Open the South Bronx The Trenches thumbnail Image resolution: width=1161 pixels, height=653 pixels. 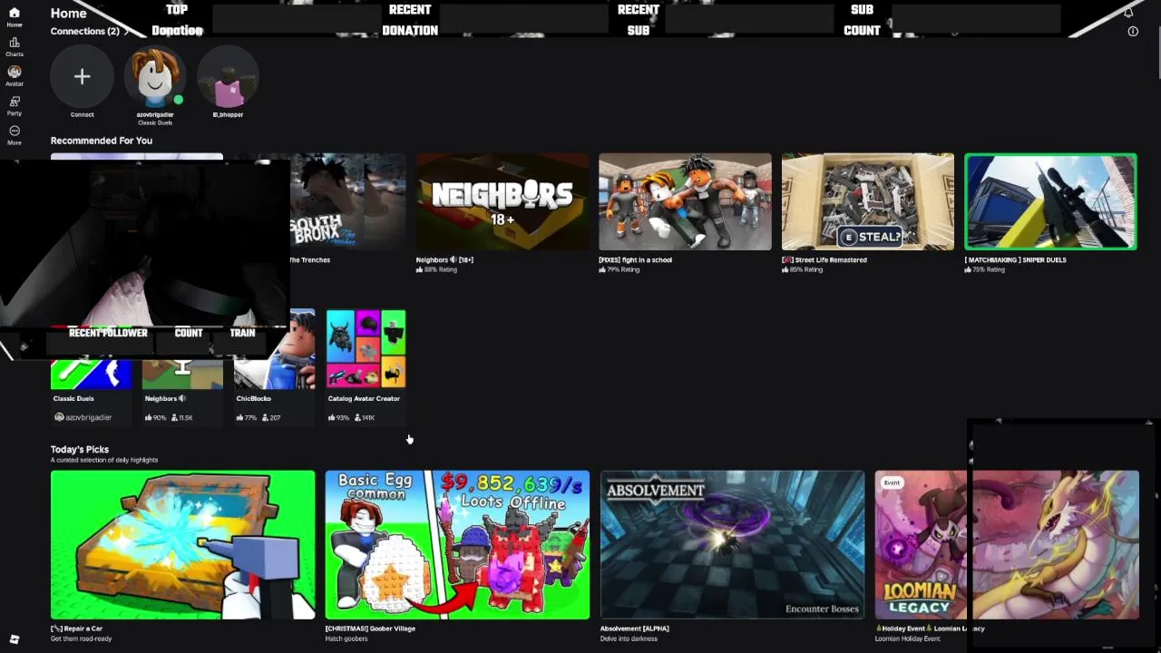[x=347, y=201]
